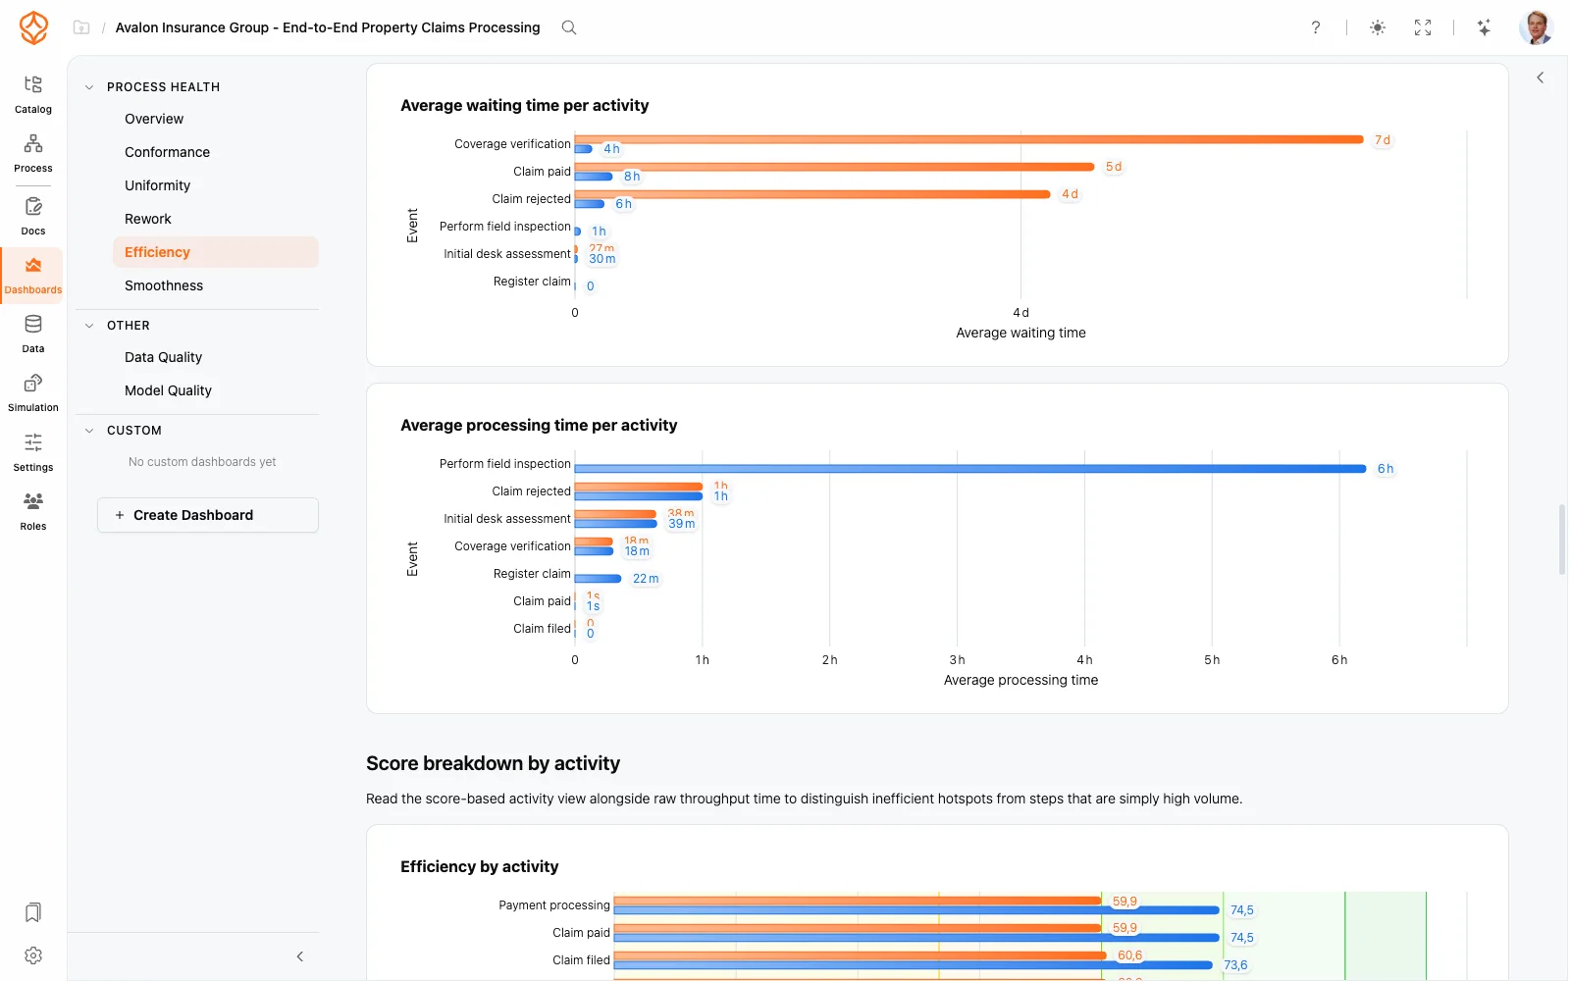The image size is (1570, 981).
Task: Toggle the light/dark theme
Action: (1378, 27)
